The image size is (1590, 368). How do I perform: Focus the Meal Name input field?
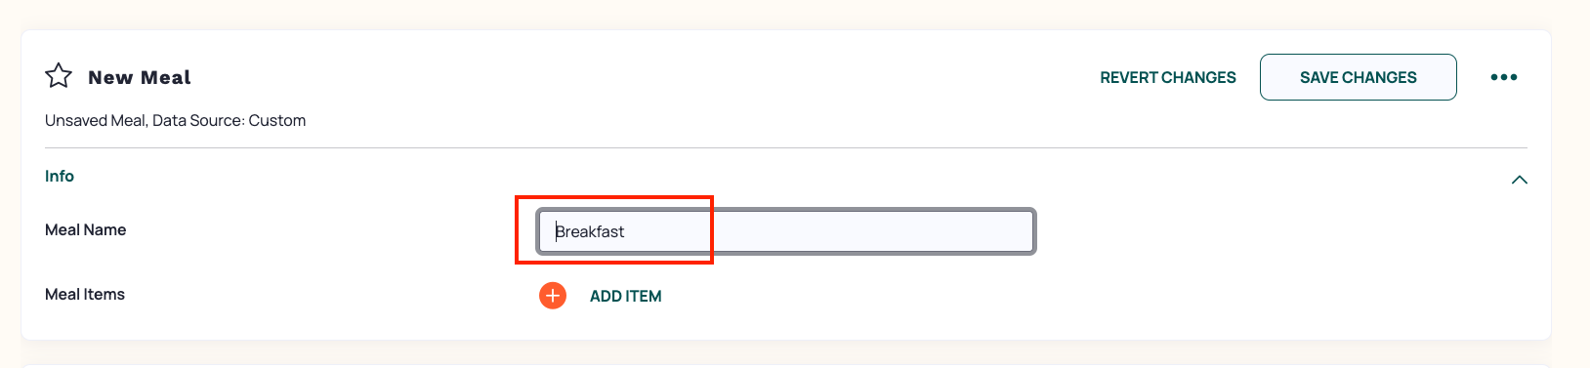pos(786,231)
